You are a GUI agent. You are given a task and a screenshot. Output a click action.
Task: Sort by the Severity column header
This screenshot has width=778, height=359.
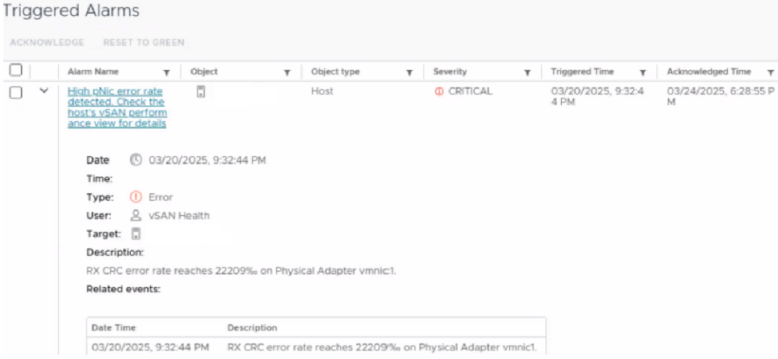[x=449, y=72]
